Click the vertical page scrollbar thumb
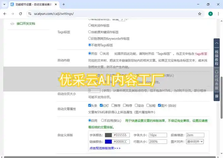The height and width of the screenshot is (158, 223). click(221, 98)
